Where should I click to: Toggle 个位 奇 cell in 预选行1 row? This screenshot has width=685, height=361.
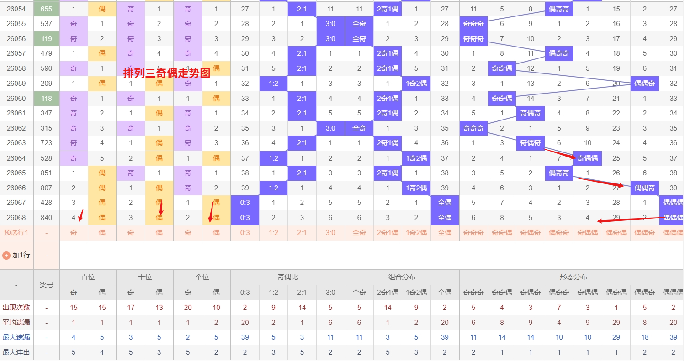[188, 233]
